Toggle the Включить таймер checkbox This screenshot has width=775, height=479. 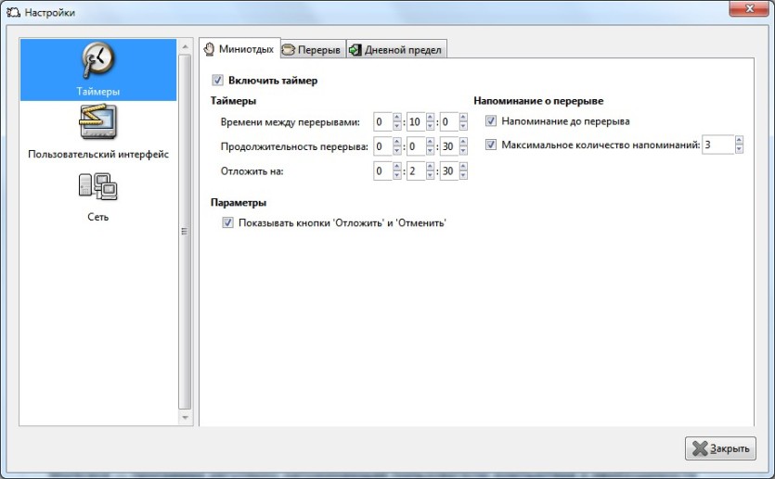click(x=217, y=80)
